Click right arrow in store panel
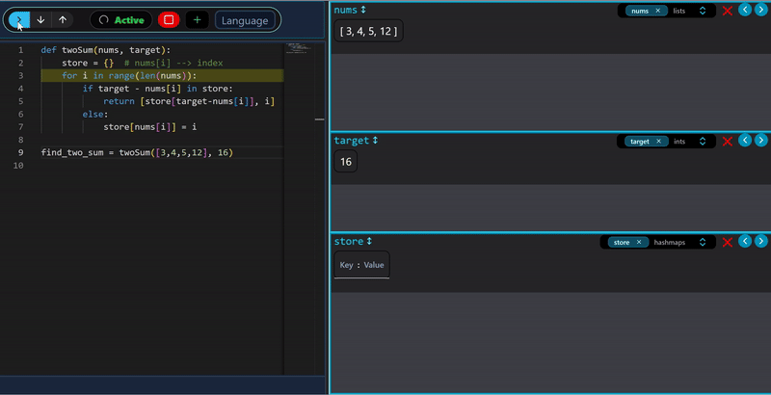Screen dimensions: 771x395 click(760, 241)
